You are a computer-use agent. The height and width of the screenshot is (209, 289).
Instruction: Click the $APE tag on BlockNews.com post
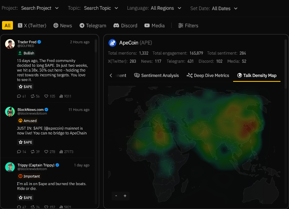[25, 142]
